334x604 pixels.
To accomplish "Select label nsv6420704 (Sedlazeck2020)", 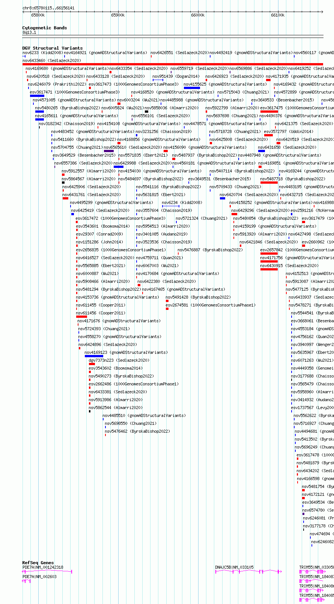I will (249, 195).
